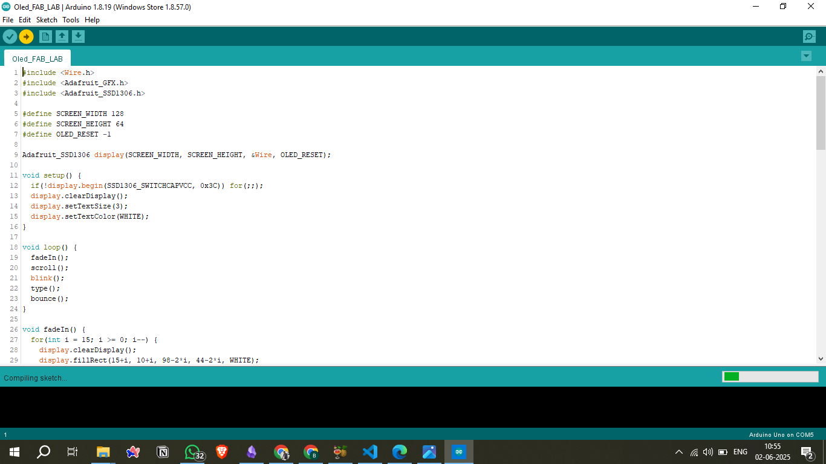The width and height of the screenshot is (826, 464).
Task: Click the '#include <Adafruit_GFX.h>' line
Action: point(75,83)
